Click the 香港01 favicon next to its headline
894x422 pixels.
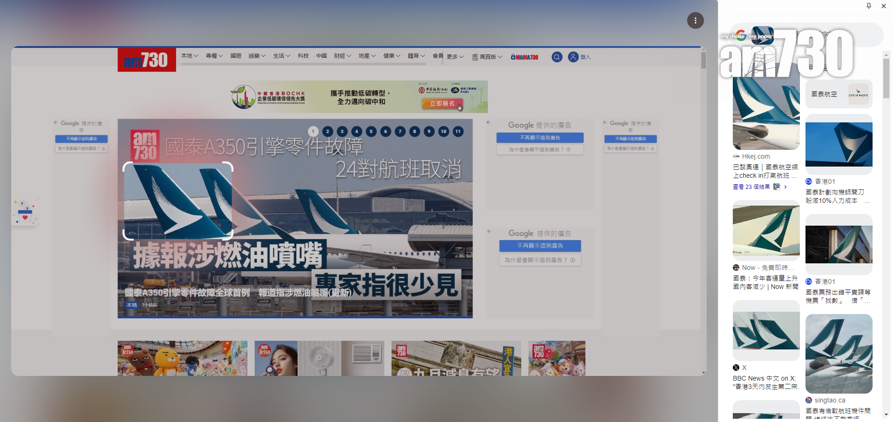[x=808, y=181]
